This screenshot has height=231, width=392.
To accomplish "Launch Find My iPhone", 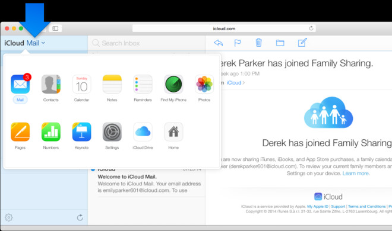I will 173,84.
